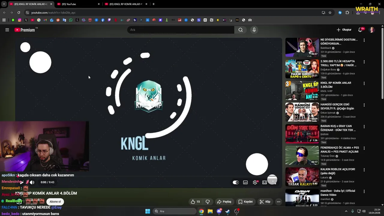384x216 pixels.
Task: Select the first KNGL RP KOMİK ANLAR tab
Action: (31, 4)
